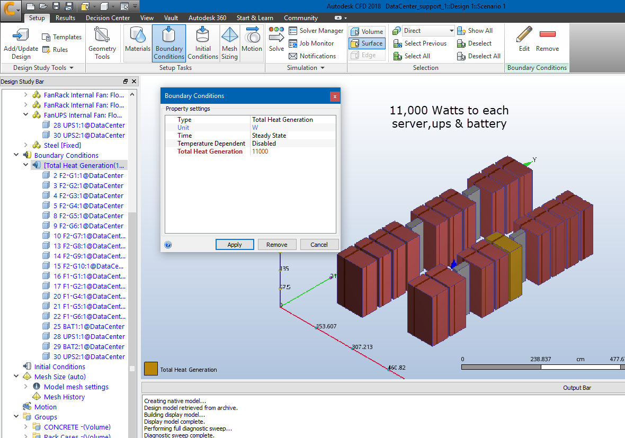Screen dimensions: 625x438
Task: Open Start & Learn tab
Action: [255, 18]
